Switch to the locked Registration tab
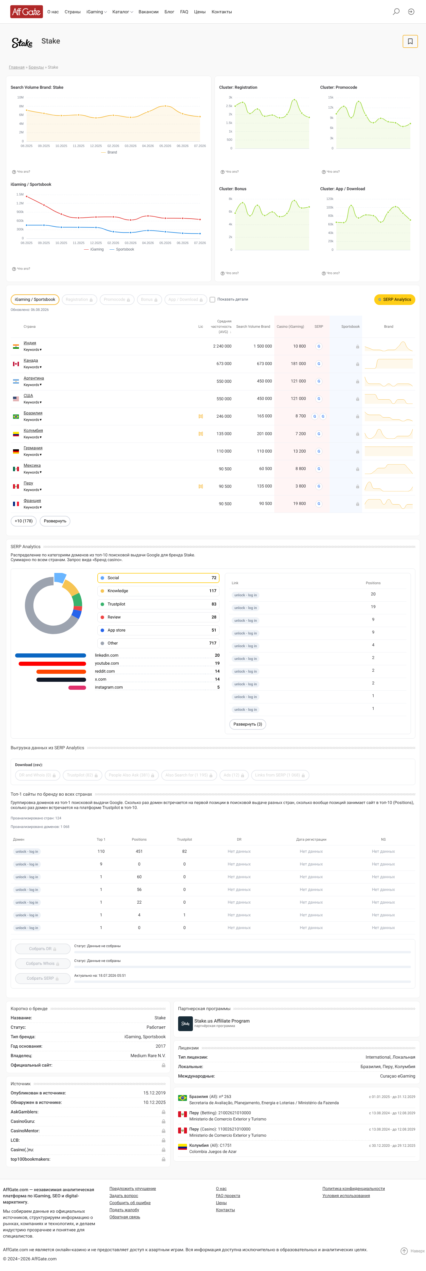Image resolution: width=426 pixels, height=1271 pixels. [x=79, y=300]
